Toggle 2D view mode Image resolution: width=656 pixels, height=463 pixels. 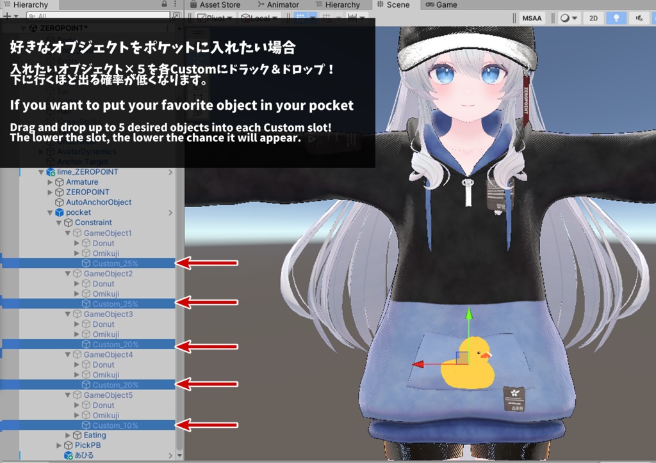(x=593, y=18)
